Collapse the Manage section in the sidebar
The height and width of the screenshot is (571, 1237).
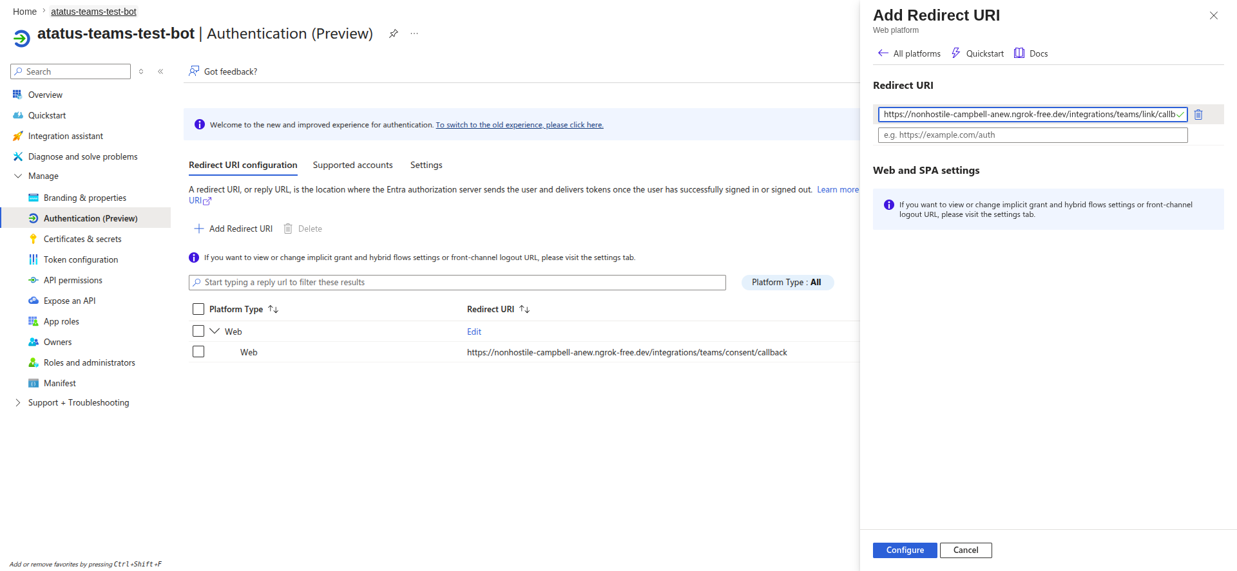17,176
